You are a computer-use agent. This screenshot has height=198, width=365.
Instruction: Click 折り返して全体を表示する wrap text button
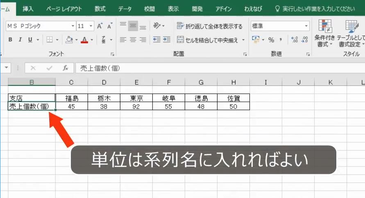[209, 26]
